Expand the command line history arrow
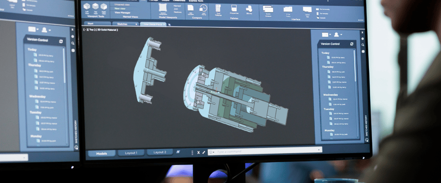441x183 pixels. tap(319, 150)
